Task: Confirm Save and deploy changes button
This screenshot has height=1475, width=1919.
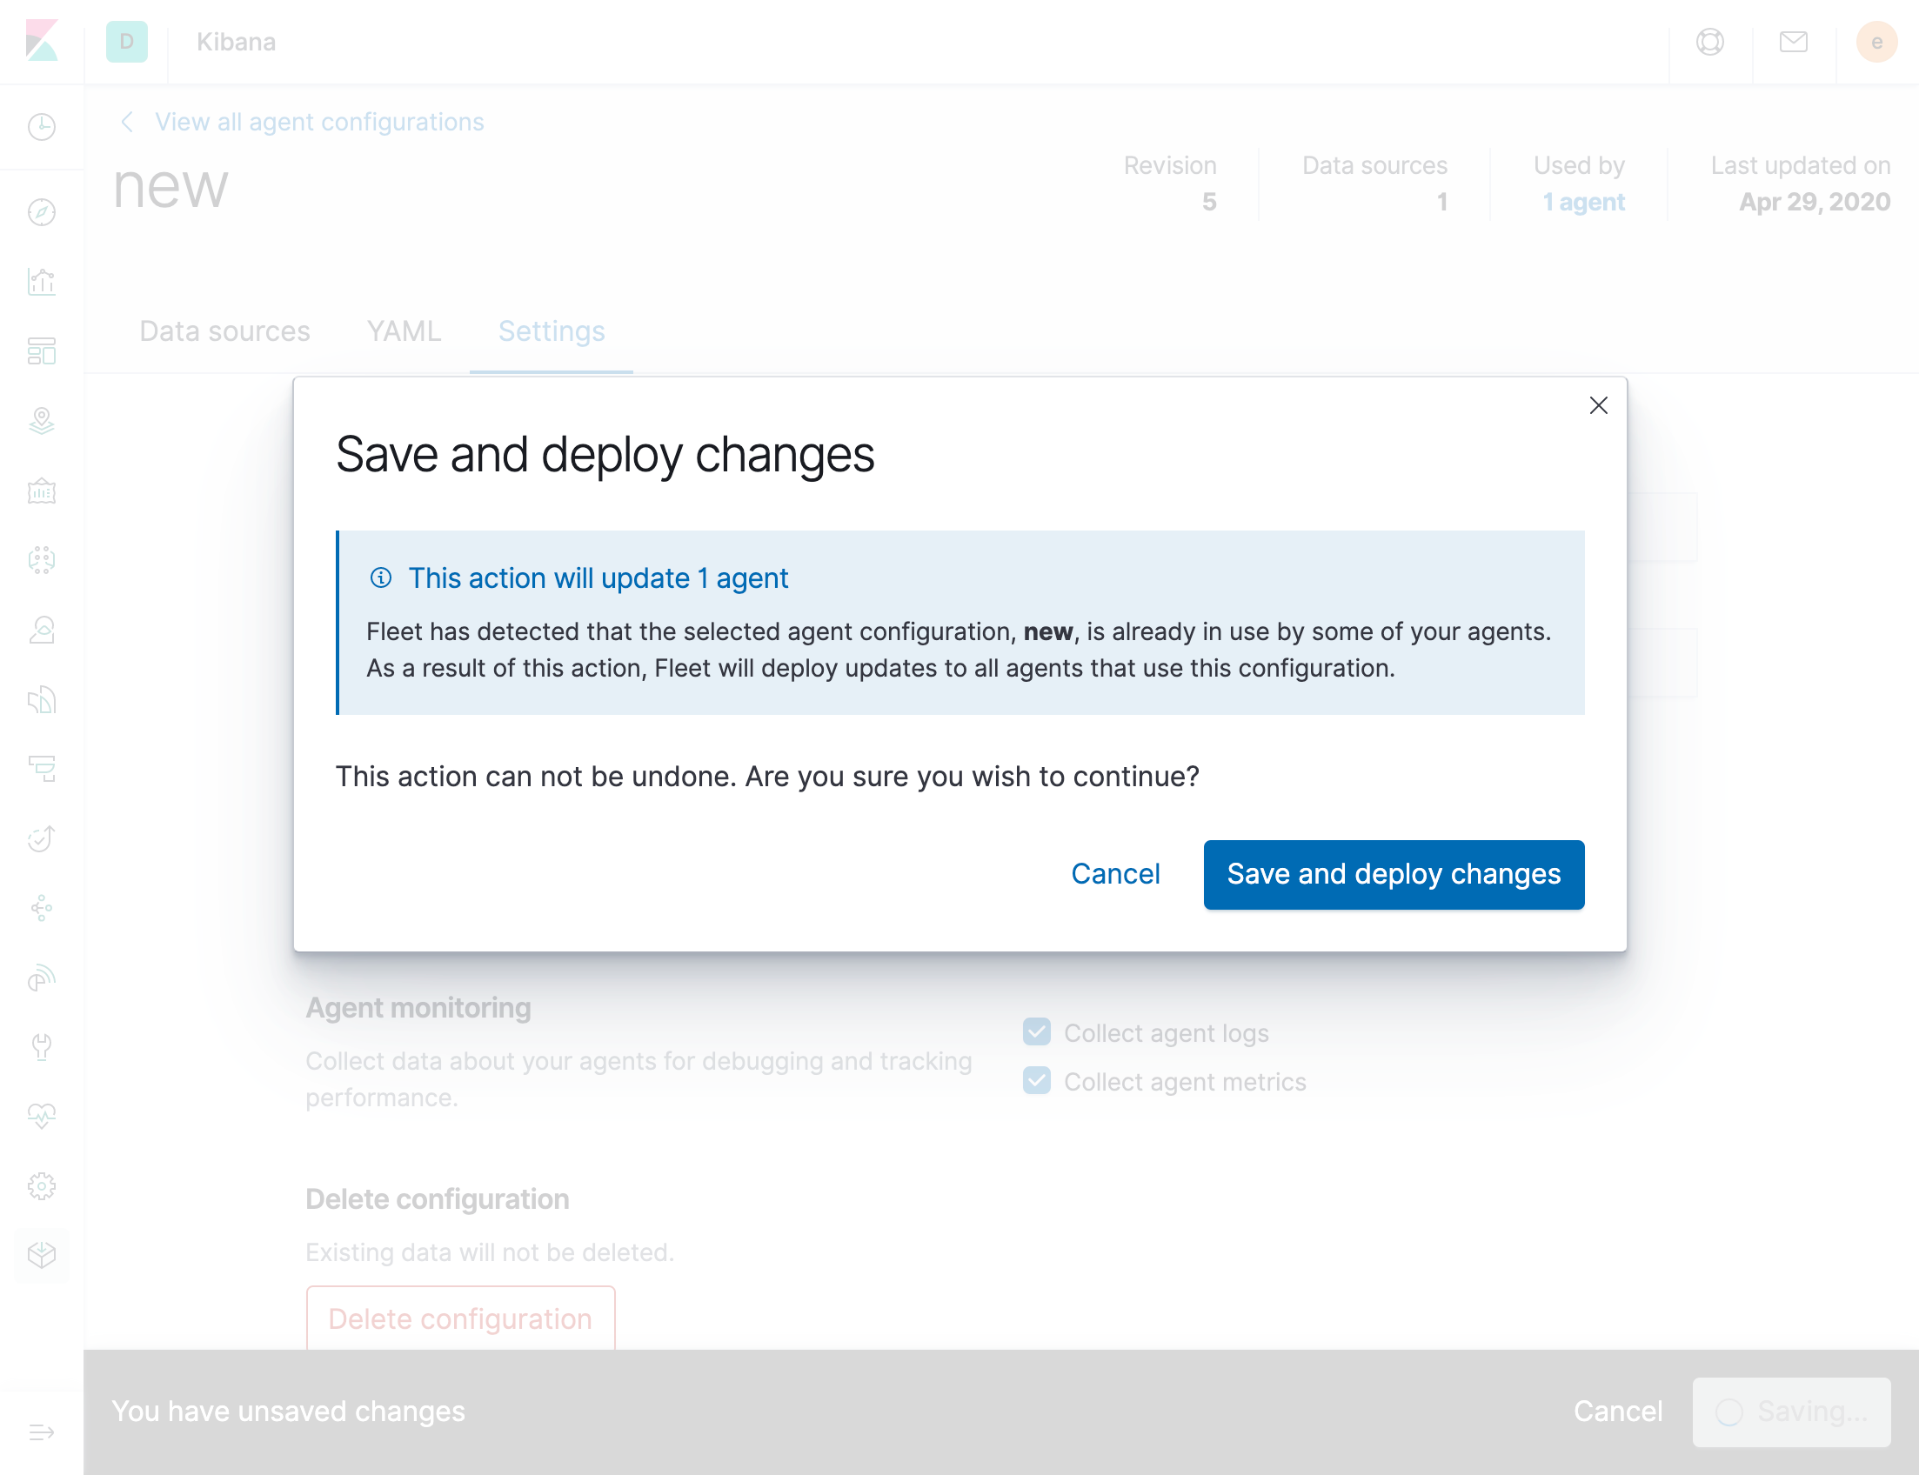Action: 1393,874
